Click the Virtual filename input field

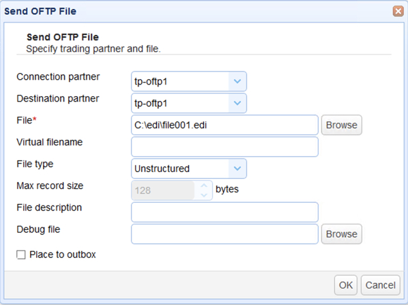[x=225, y=147]
